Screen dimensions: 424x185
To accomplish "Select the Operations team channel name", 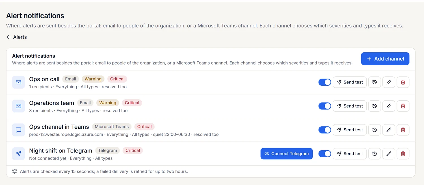I will (x=52, y=103).
